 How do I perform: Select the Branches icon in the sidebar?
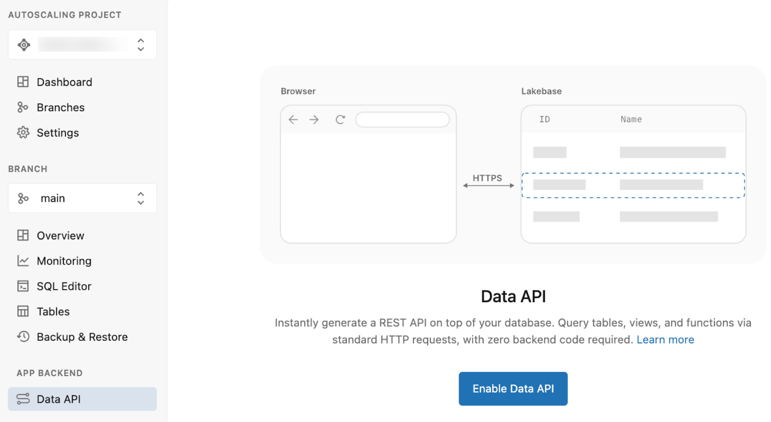click(x=23, y=107)
